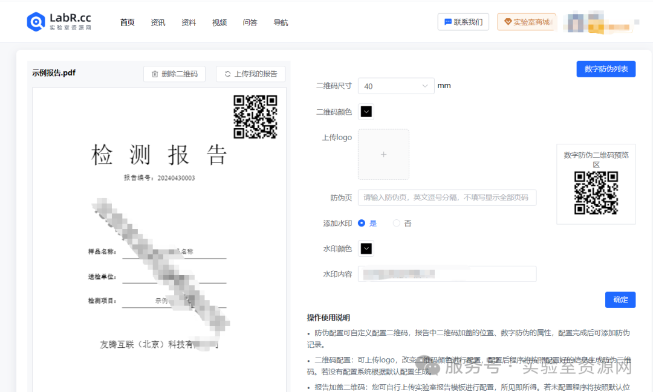653x392 pixels.
Task: Focus the 水印内容 input field
Action: [x=447, y=274]
